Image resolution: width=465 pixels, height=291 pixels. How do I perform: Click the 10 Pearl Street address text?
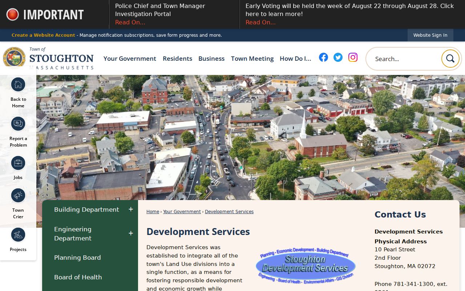pos(395,250)
